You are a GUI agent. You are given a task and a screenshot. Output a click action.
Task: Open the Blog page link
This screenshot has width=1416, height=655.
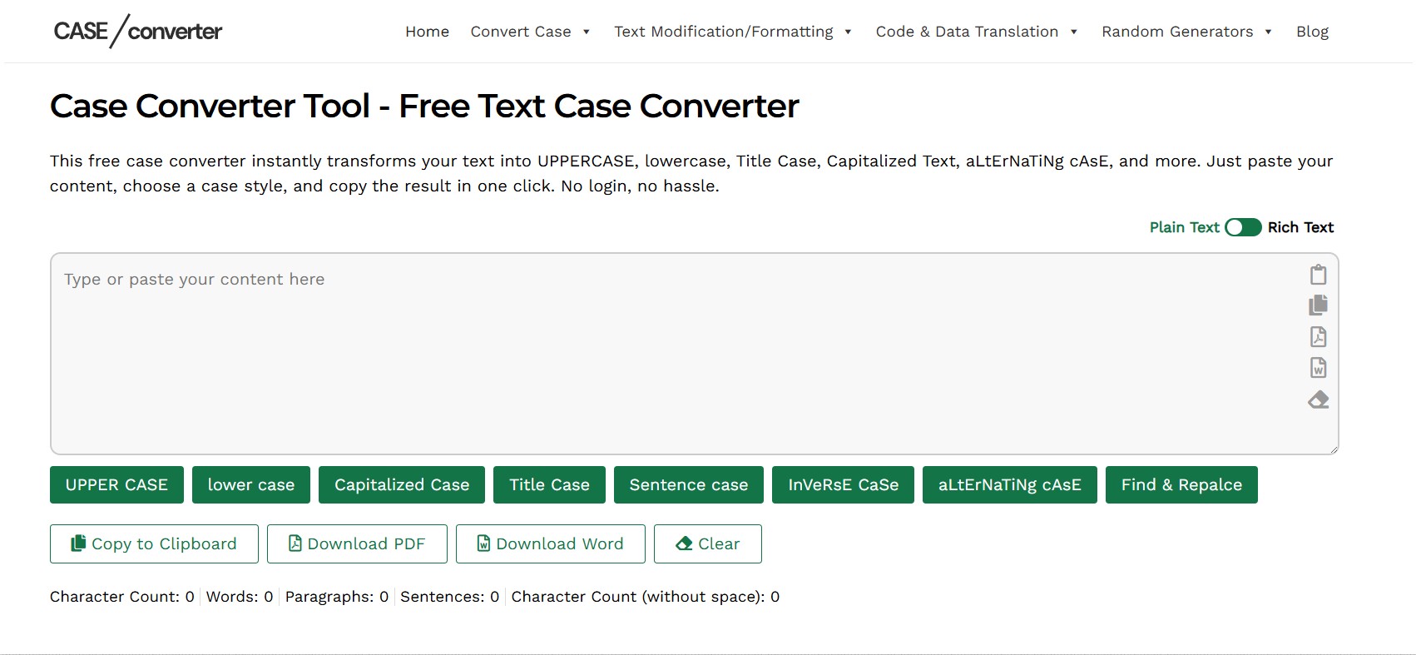1312,32
